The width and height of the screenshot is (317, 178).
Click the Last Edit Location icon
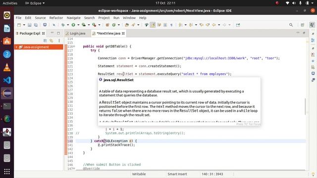pyautogui.click(x=202, y=25)
